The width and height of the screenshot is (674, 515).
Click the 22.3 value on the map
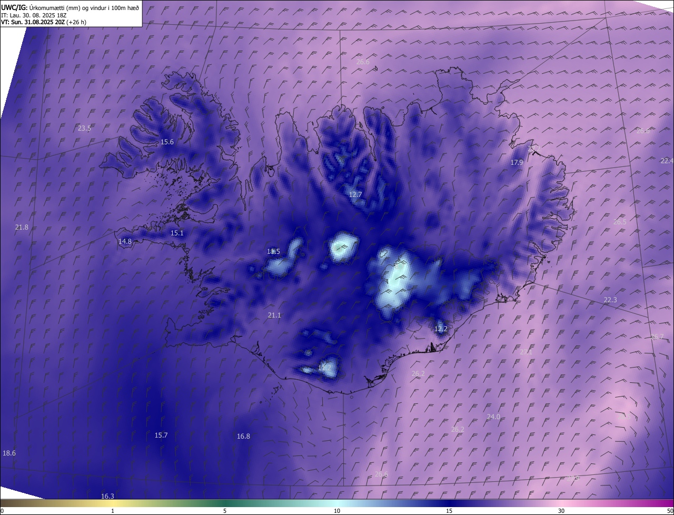(x=610, y=300)
